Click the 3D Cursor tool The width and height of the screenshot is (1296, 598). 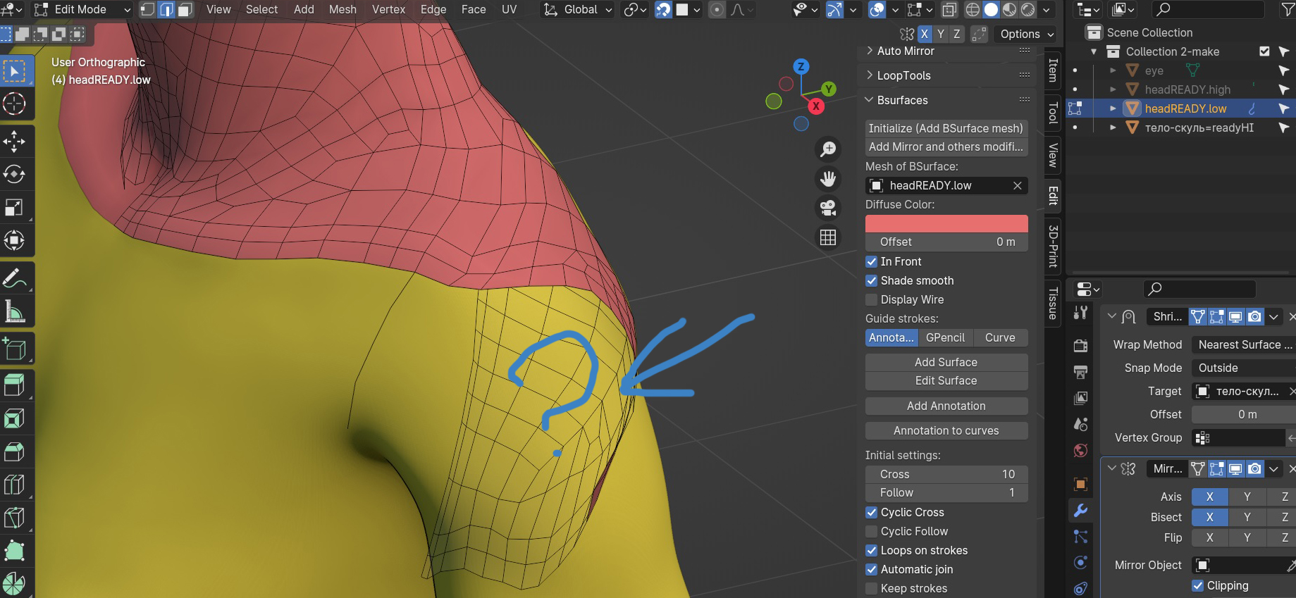15,104
